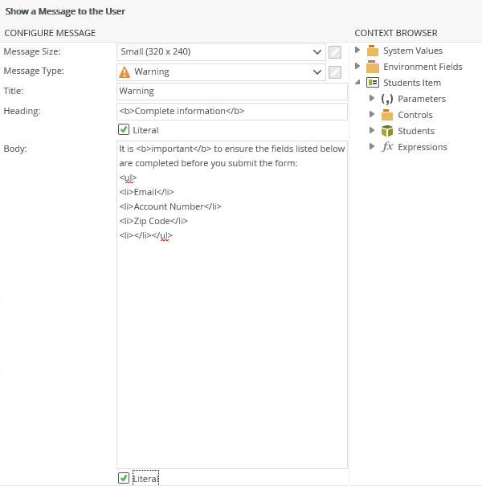Screen dimensions: 482x486
Task: Expand the Environment Fields node
Action: tap(357, 67)
